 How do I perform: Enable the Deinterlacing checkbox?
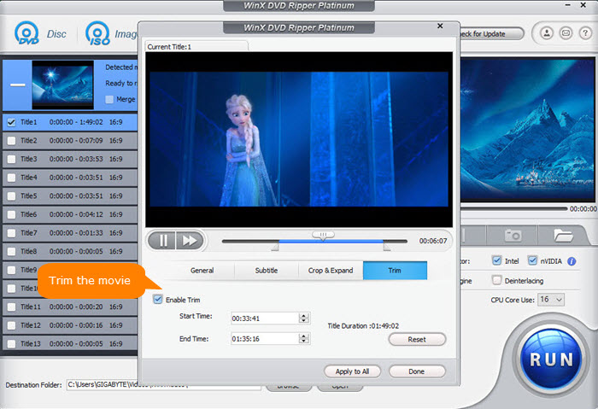coord(496,281)
